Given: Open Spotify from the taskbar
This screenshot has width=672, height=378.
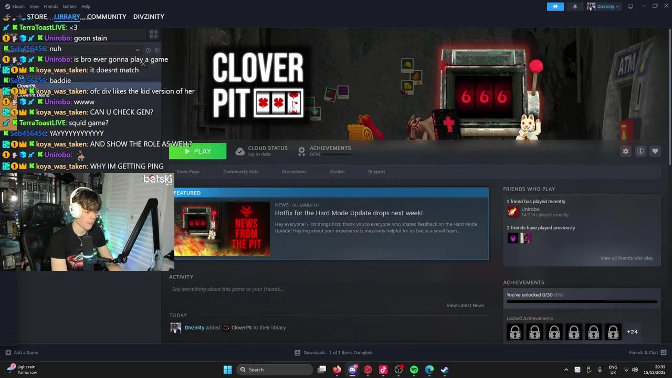Looking at the screenshot, I should coord(414,370).
